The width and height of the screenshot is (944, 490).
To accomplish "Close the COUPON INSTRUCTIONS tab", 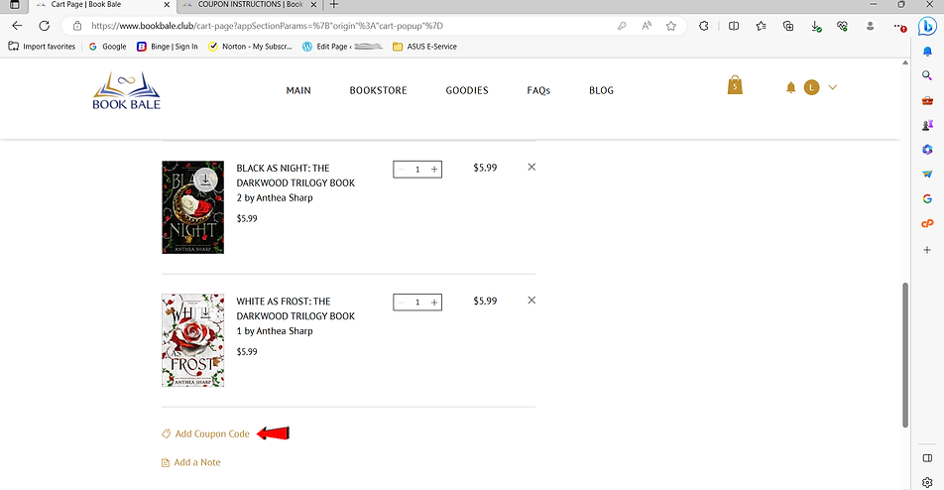I will [313, 5].
